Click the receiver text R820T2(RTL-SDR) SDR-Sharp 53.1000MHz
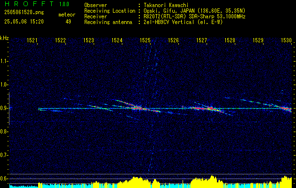The image size is (296, 188). pos(194,16)
